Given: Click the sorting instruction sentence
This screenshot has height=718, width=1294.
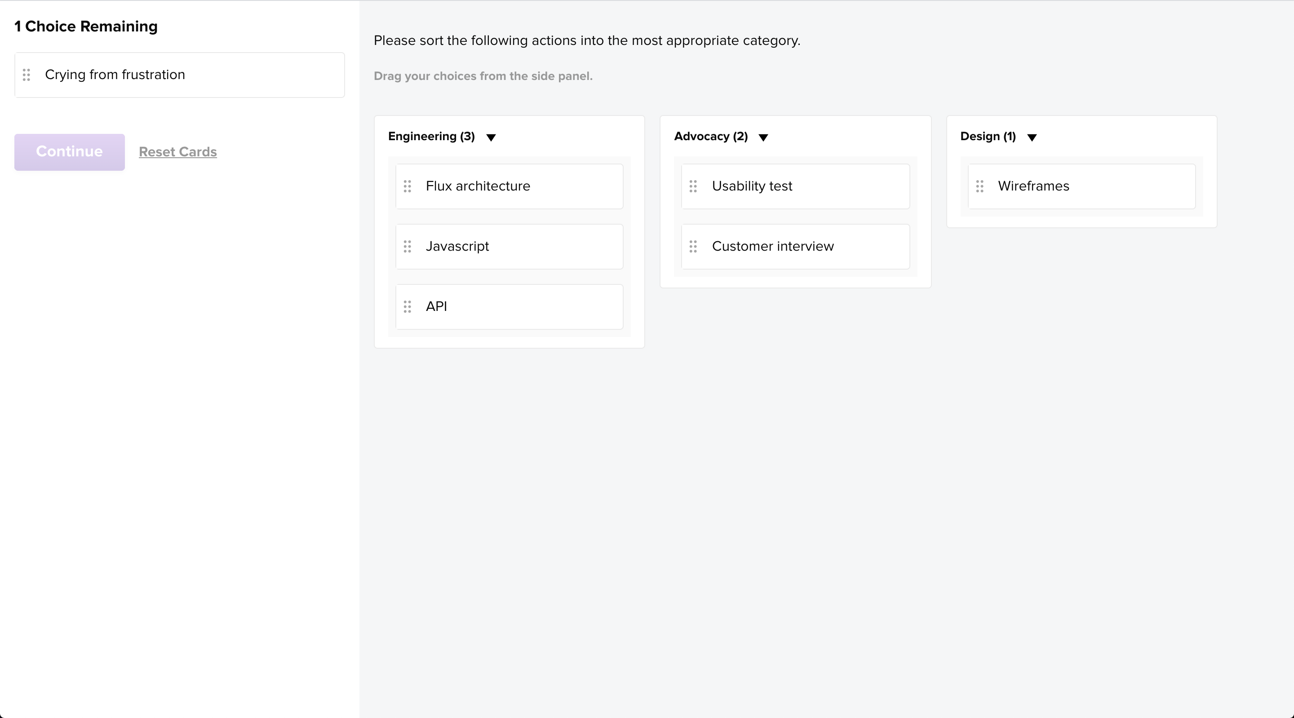Looking at the screenshot, I should pos(587,41).
